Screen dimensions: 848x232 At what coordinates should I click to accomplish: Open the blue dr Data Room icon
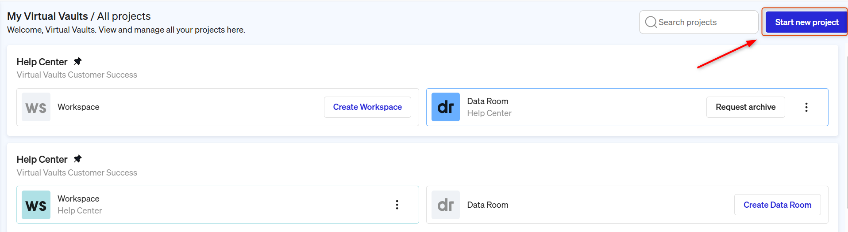point(446,107)
